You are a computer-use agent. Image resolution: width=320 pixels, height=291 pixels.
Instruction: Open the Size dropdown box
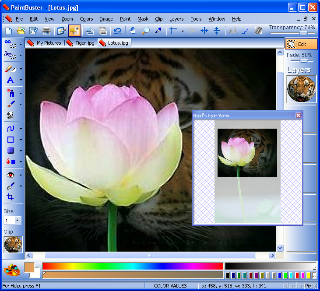click(17, 221)
